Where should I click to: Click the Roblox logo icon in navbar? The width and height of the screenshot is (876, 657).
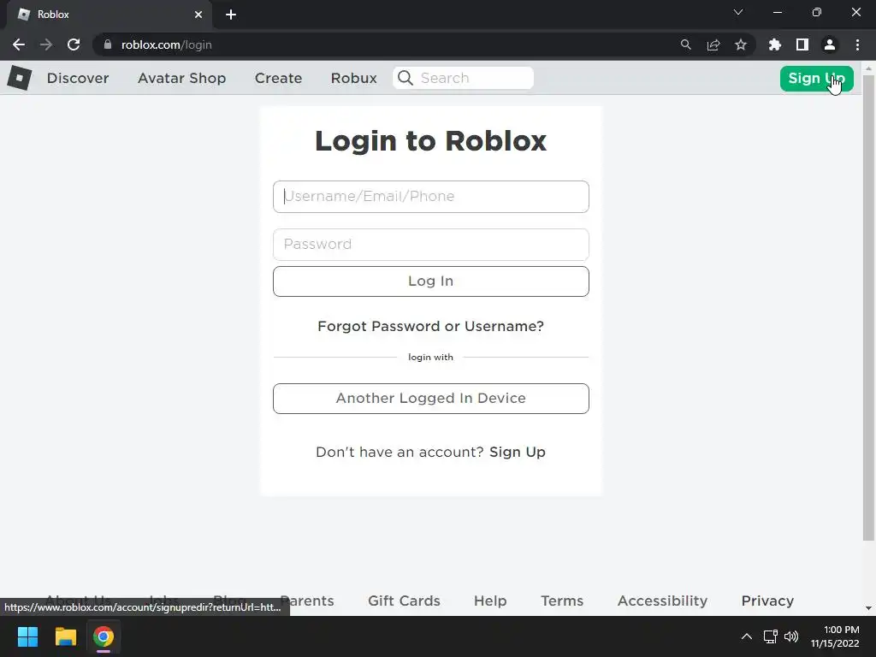pyautogui.click(x=20, y=78)
